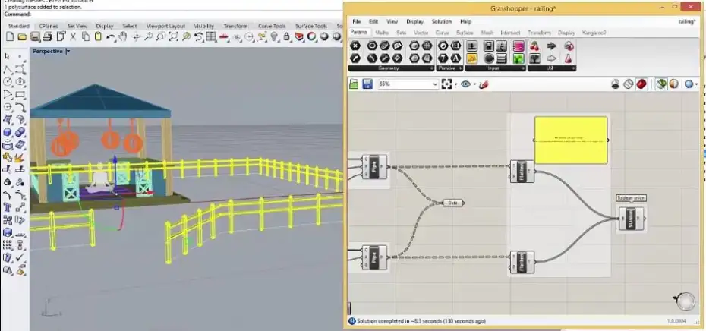Open the Grasshopper File menu
The height and width of the screenshot is (331, 706).
[x=357, y=21]
